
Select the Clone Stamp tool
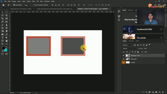[x=7, y=25]
